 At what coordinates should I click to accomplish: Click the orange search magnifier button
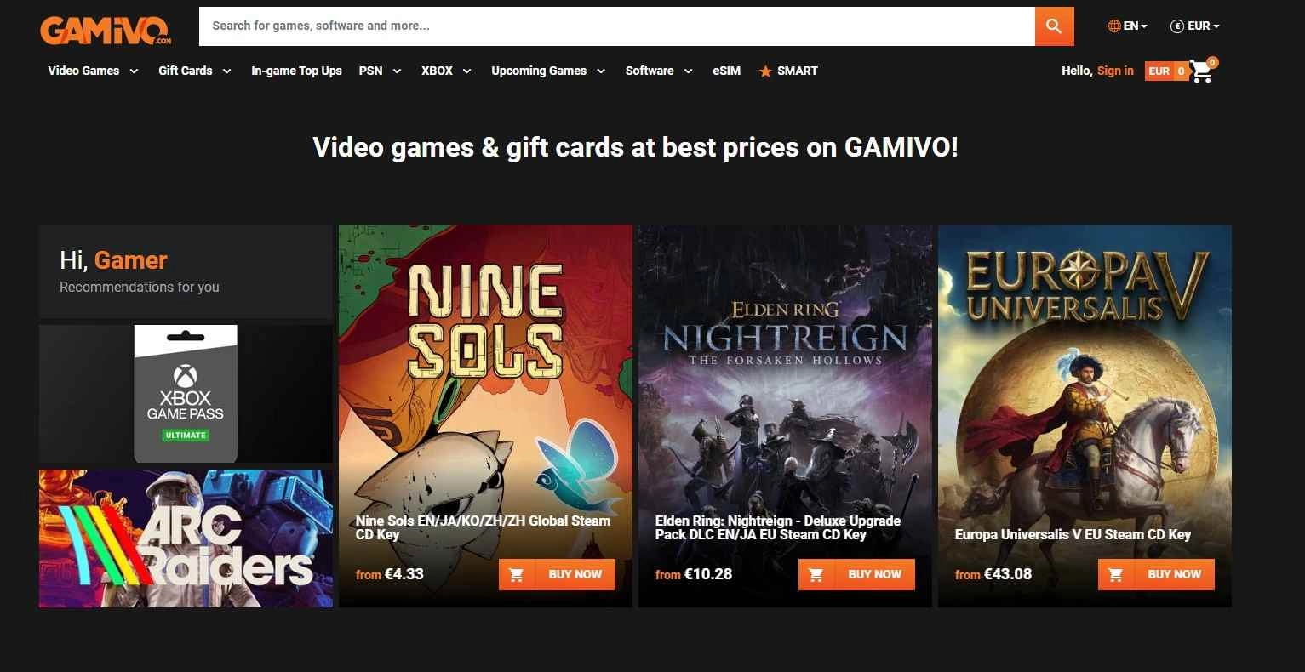pyautogui.click(x=1054, y=26)
